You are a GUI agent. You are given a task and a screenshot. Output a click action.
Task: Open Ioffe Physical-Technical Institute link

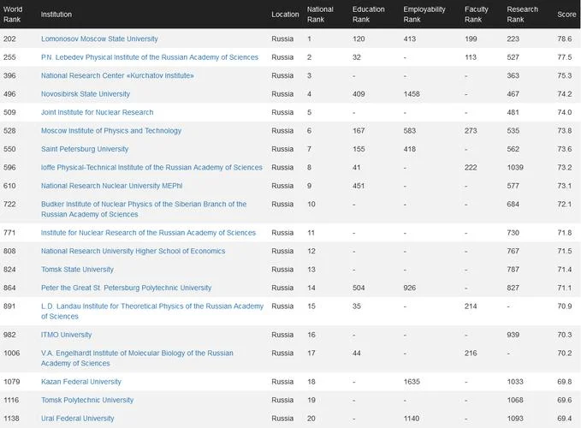(x=151, y=168)
